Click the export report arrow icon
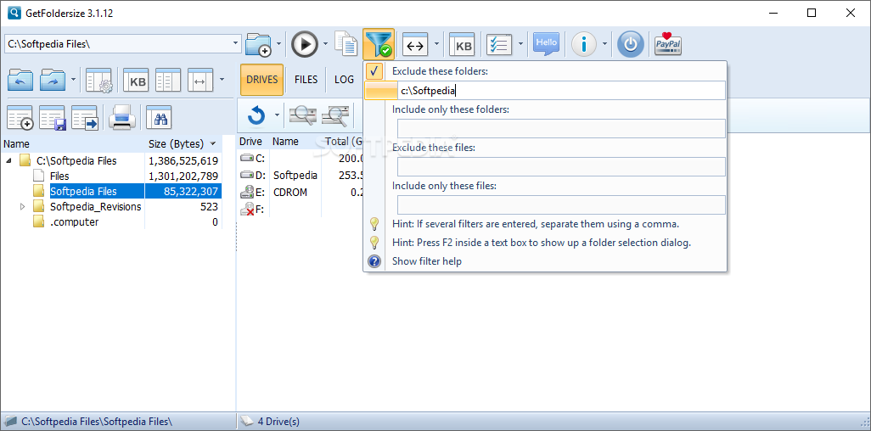Viewport: 871px width, 431px height. pos(84,117)
